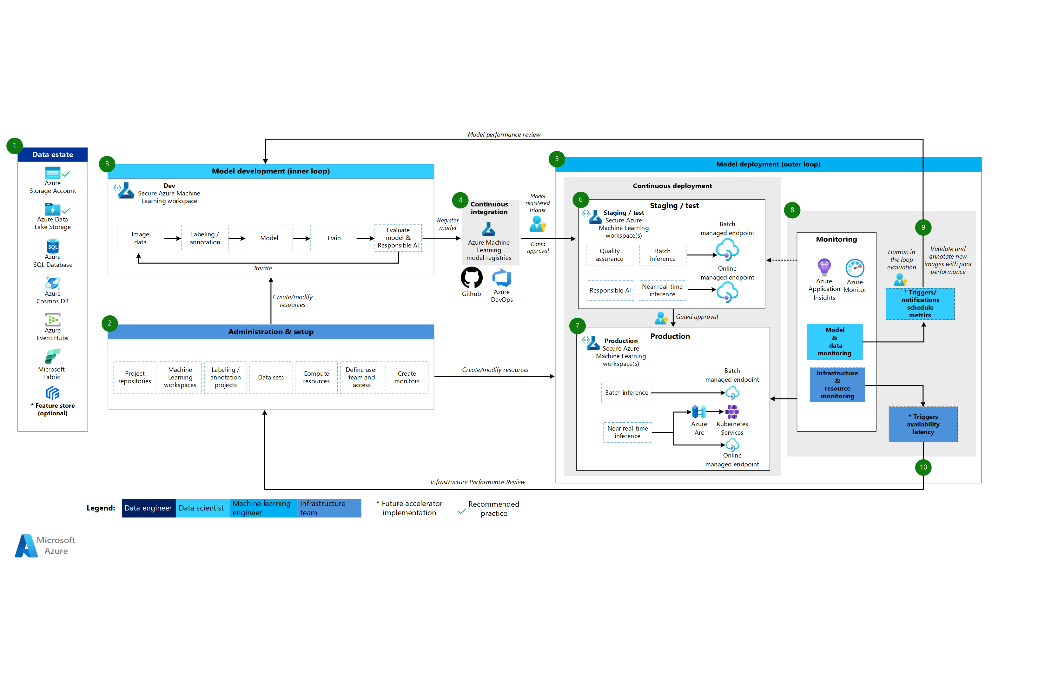Select the Azure Event Hubs icon

click(52, 319)
